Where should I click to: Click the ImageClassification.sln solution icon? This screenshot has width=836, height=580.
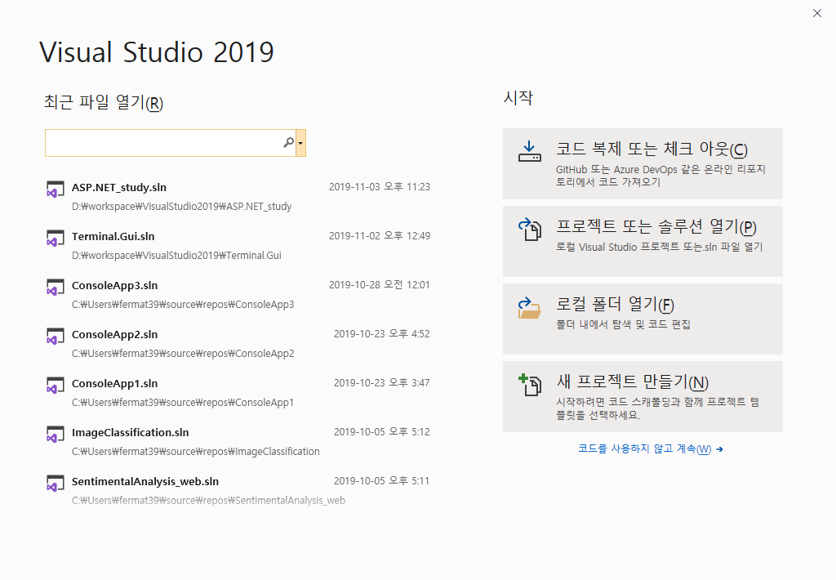[55, 434]
